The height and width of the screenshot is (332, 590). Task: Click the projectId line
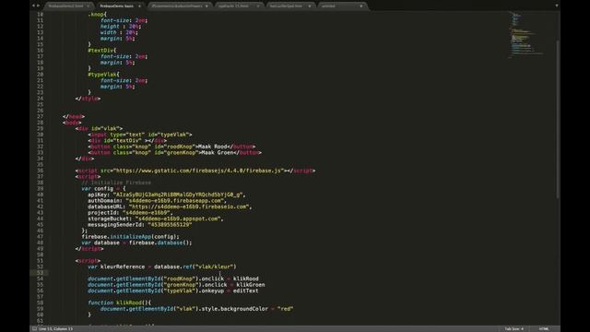click(131, 213)
